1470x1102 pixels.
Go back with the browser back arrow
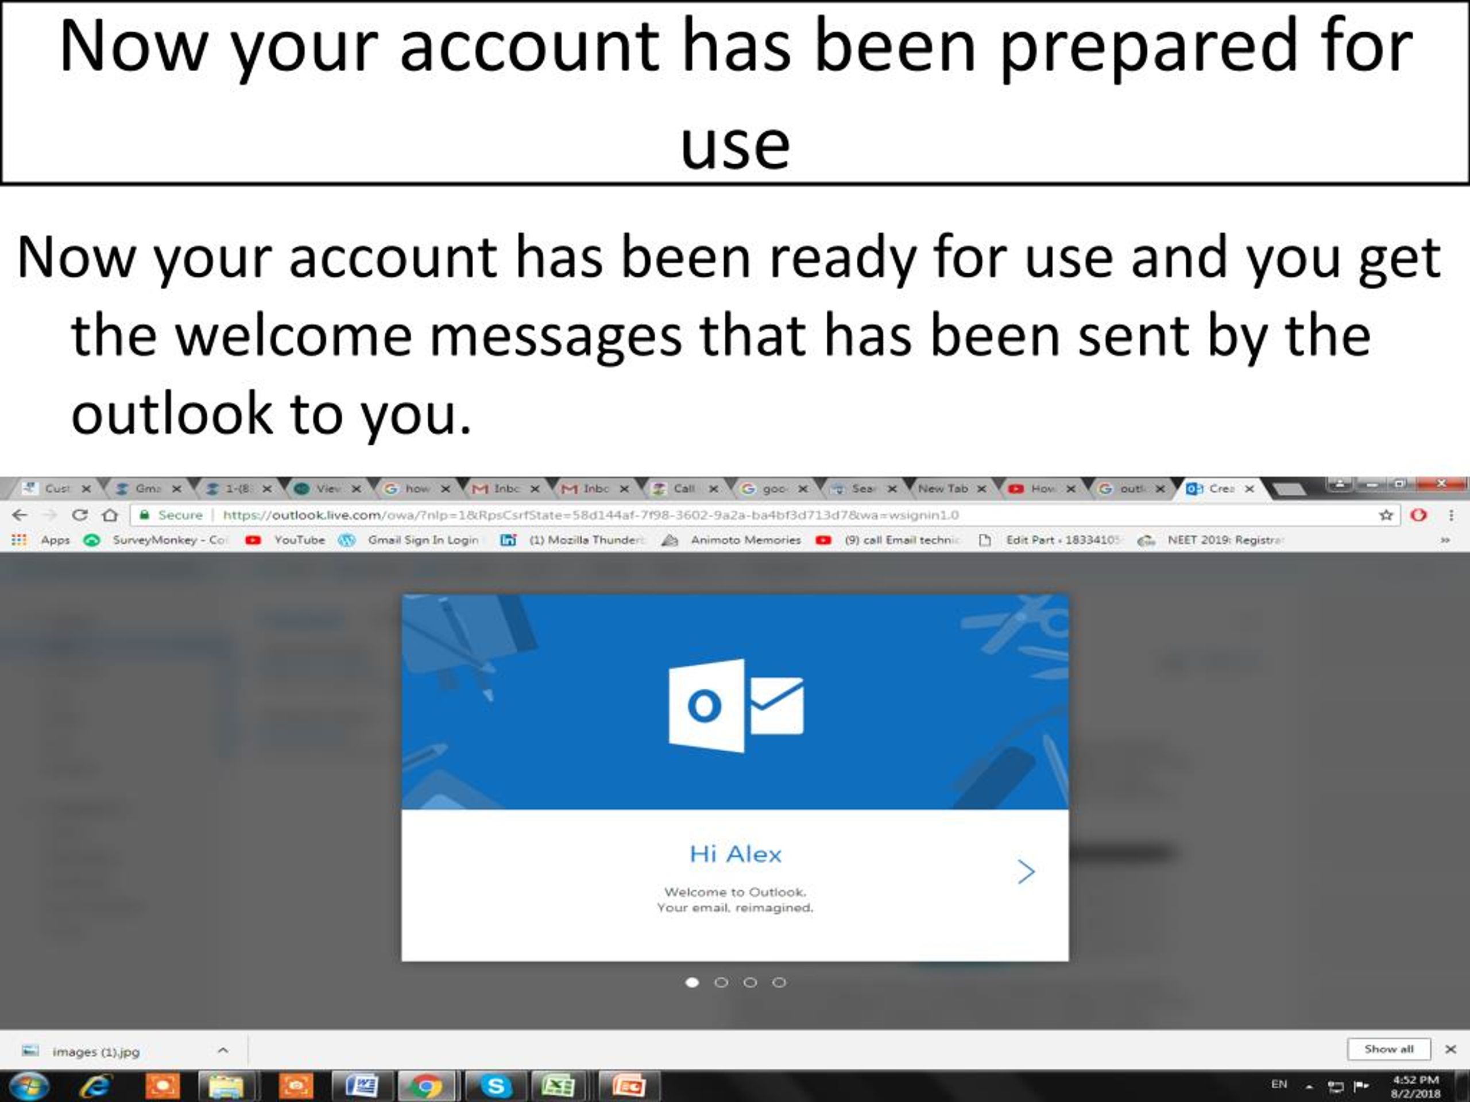(20, 515)
